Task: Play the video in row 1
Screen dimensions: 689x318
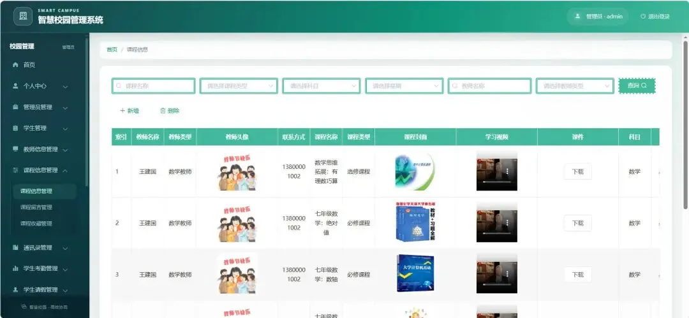Action: (x=496, y=171)
